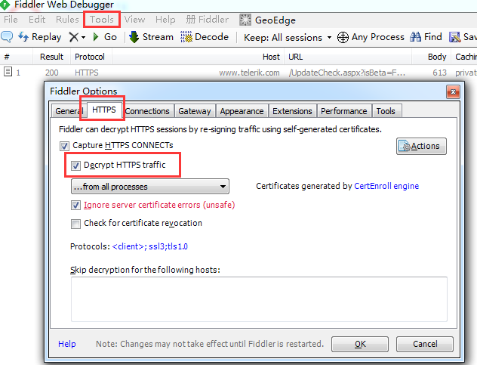Image resolution: width=477 pixels, height=365 pixels.
Task: Switch to the General tab
Action: click(x=67, y=111)
